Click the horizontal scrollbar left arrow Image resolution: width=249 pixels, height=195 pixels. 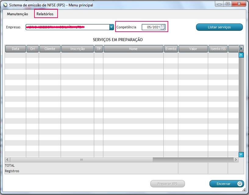pos(8,160)
